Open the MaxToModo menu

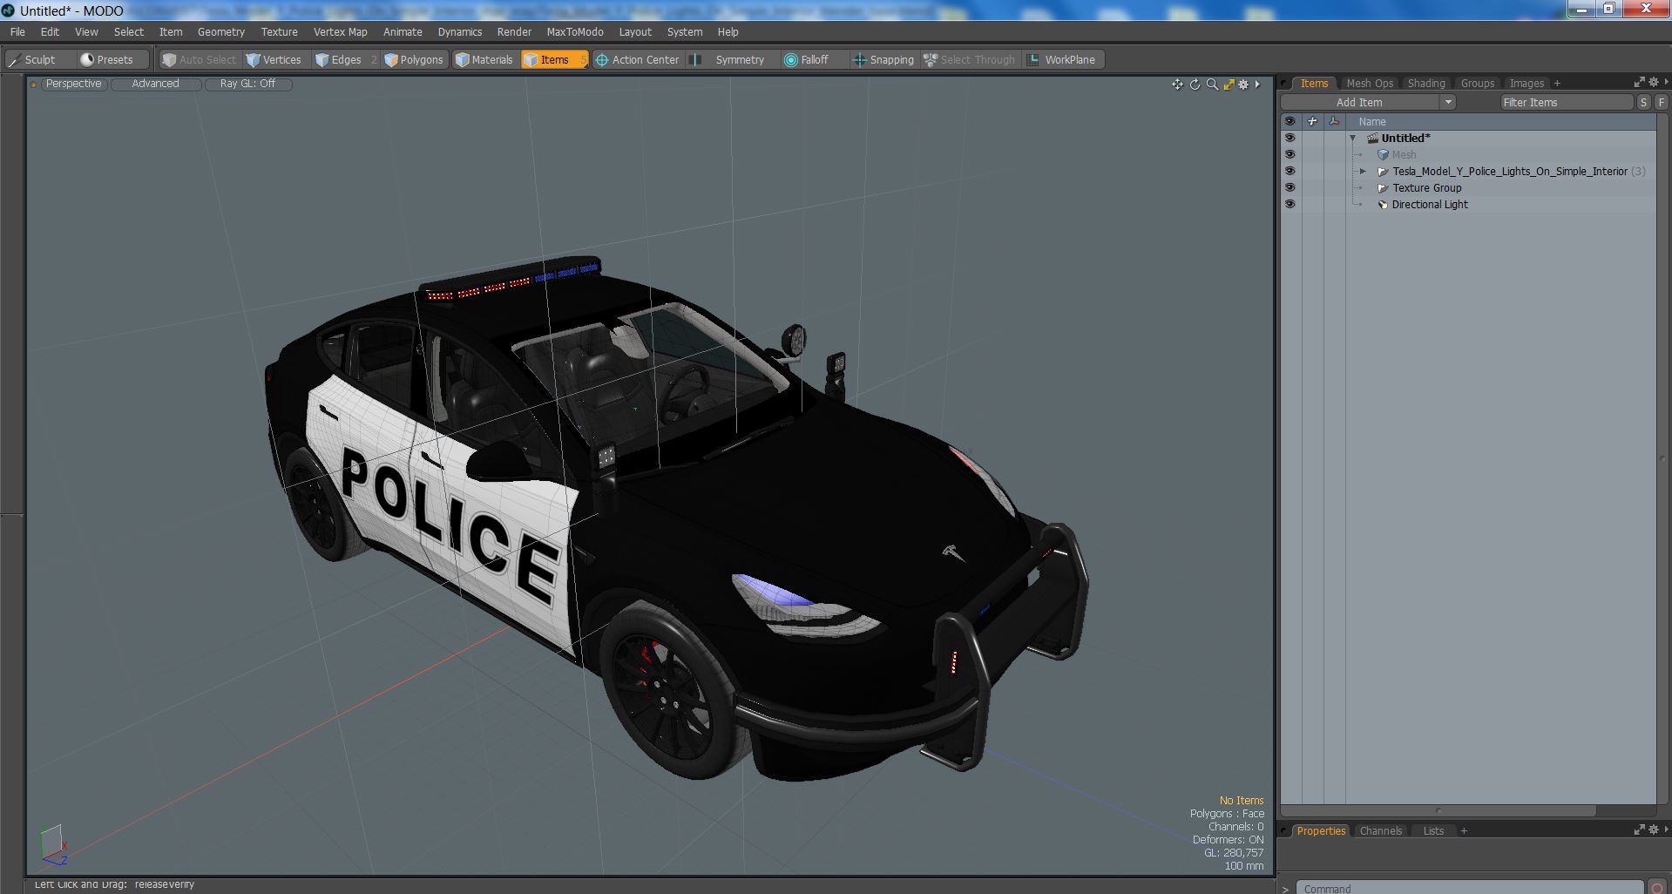click(x=575, y=31)
